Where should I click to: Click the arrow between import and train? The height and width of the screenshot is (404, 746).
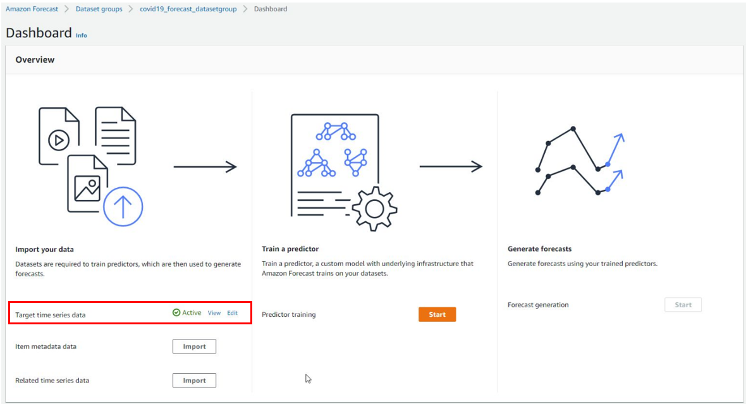click(205, 166)
